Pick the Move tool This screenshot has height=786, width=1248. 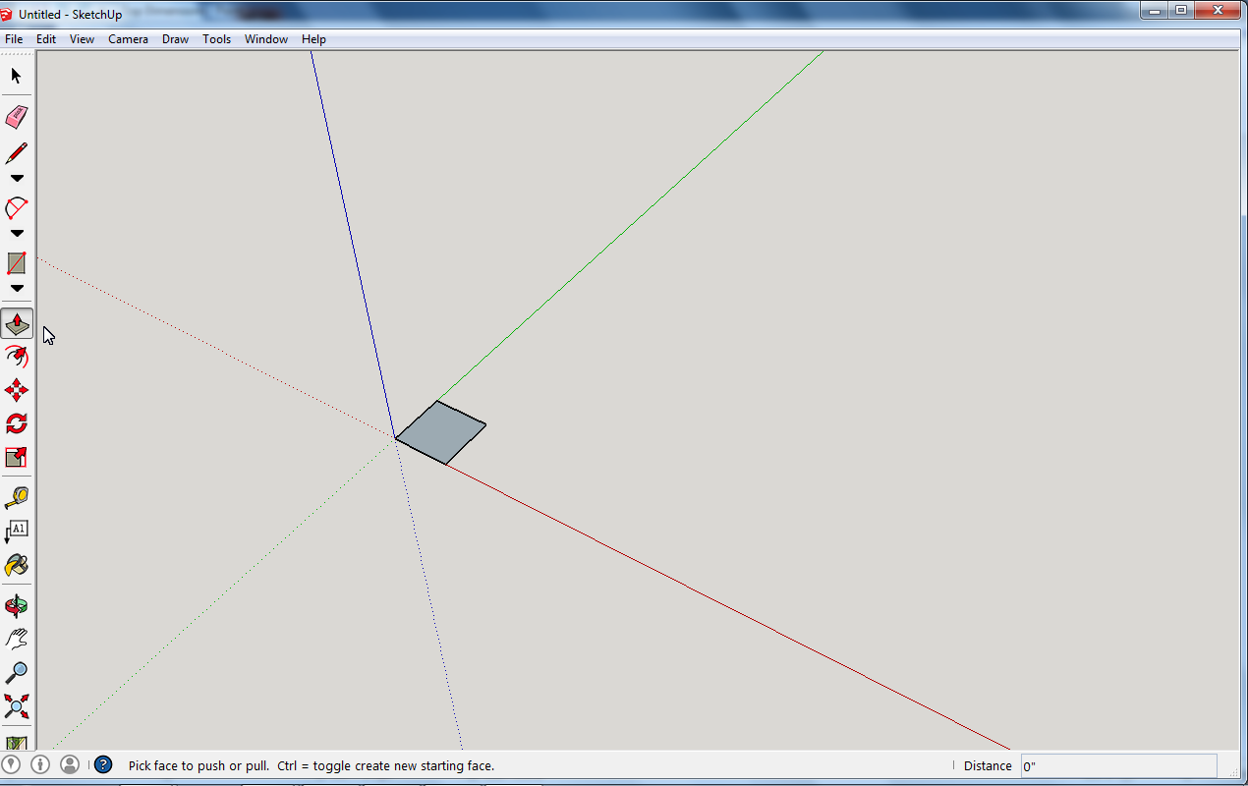[17, 390]
